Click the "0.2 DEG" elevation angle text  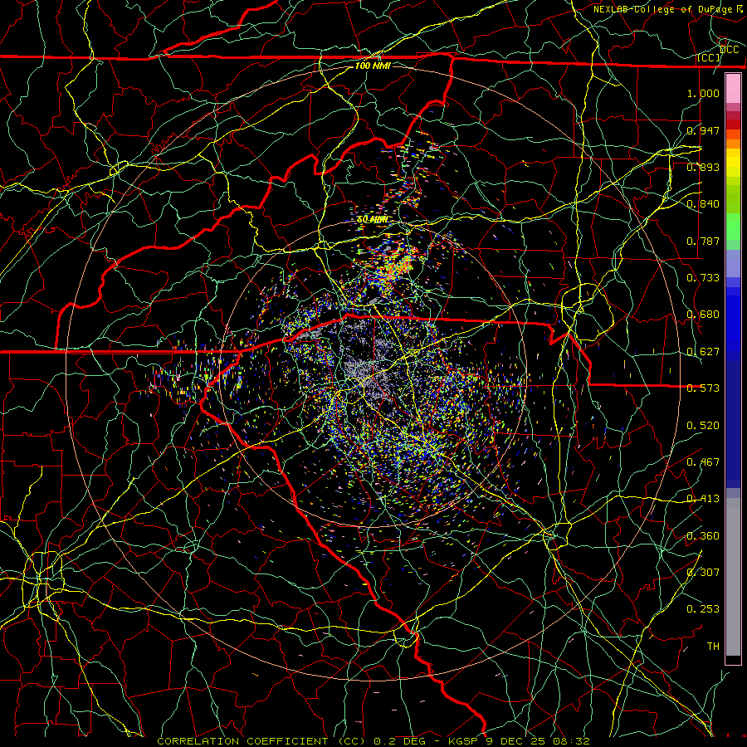pos(399,741)
